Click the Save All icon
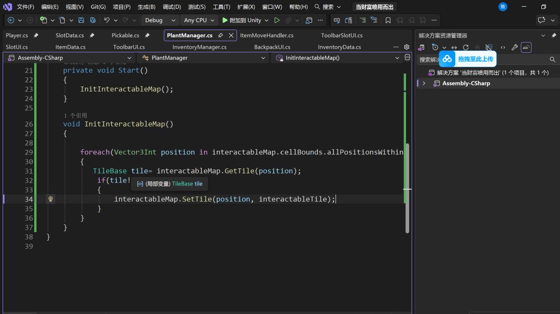 pos(93,20)
